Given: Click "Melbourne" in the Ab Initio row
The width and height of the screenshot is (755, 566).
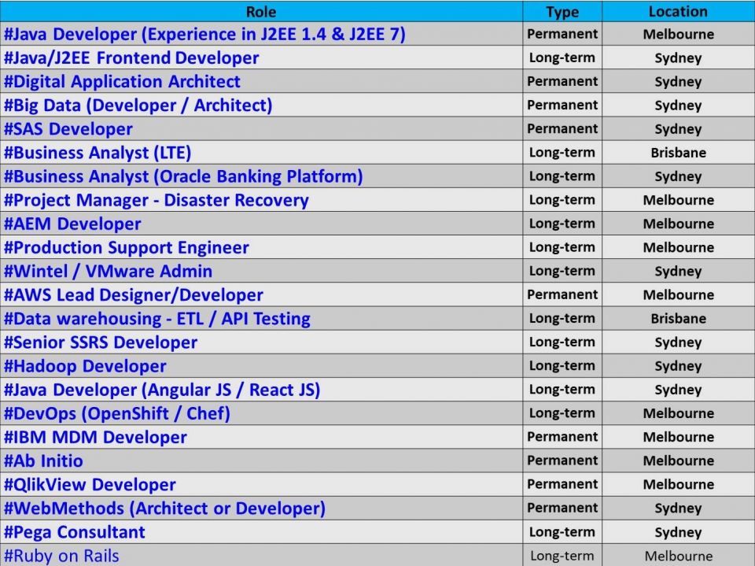Looking at the screenshot, I should pyautogui.click(x=679, y=461).
